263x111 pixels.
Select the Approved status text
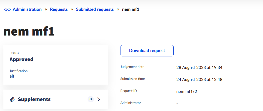(x=21, y=59)
